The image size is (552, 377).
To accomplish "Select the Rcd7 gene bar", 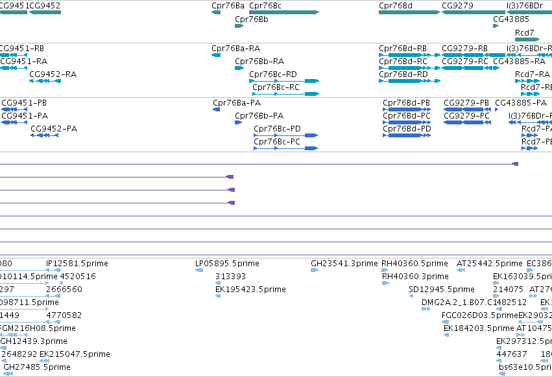I will click(x=527, y=40).
